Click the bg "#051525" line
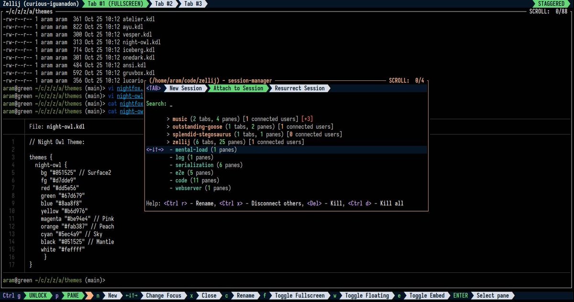This screenshot has width=574, height=302. tap(76, 173)
